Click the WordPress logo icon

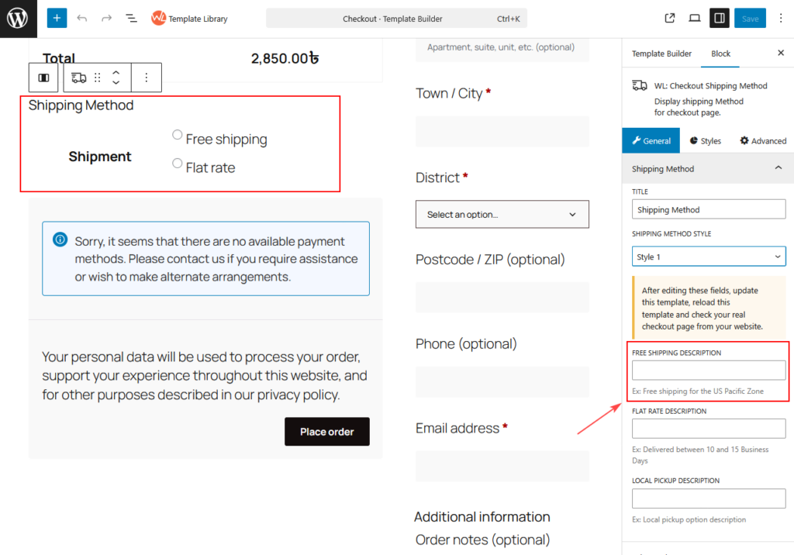19,19
